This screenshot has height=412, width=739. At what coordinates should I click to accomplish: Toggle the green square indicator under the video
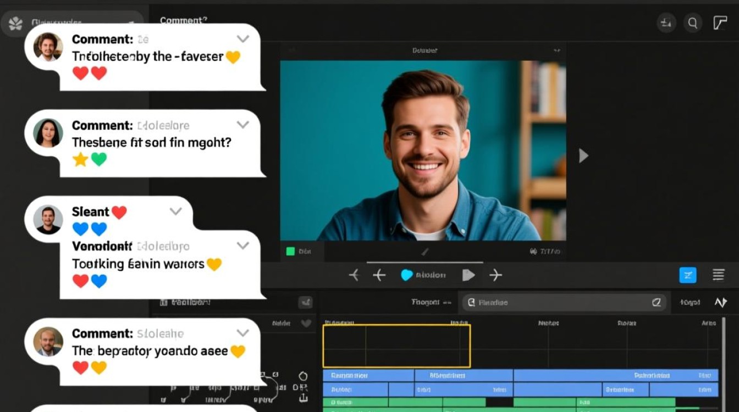tap(290, 252)
